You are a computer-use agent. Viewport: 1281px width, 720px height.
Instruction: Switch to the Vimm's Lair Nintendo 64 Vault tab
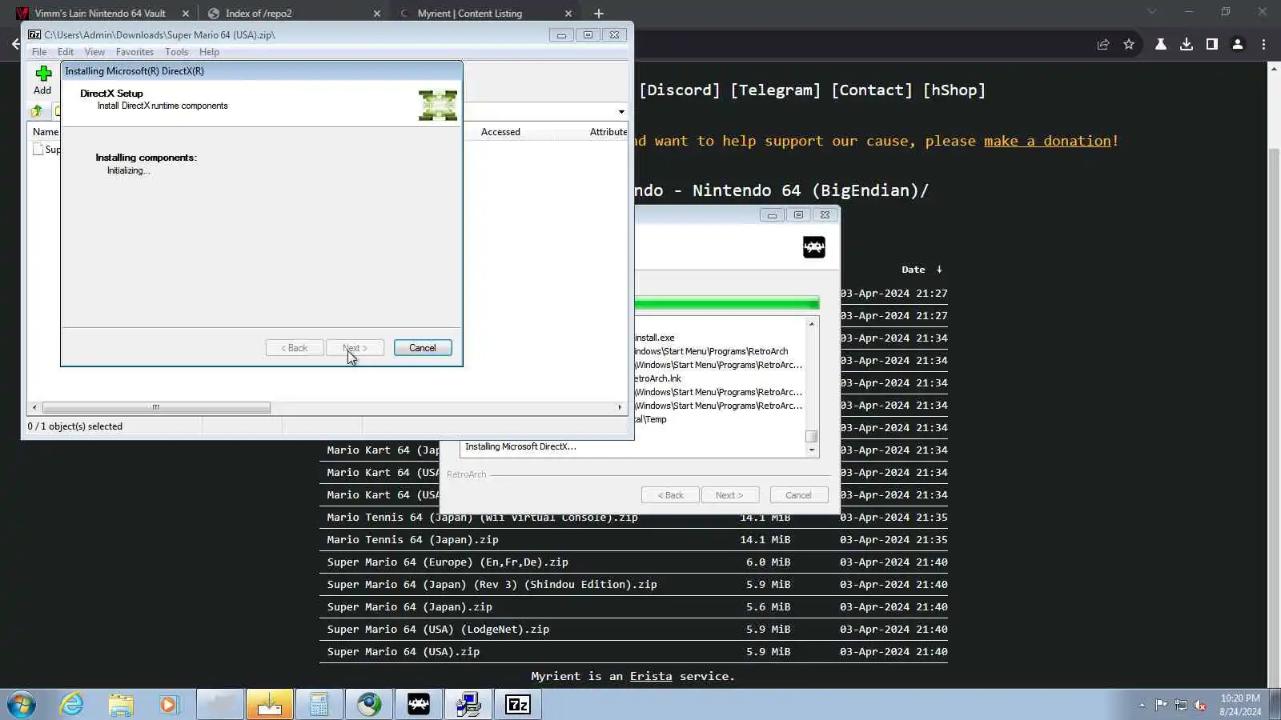(102, 14)
